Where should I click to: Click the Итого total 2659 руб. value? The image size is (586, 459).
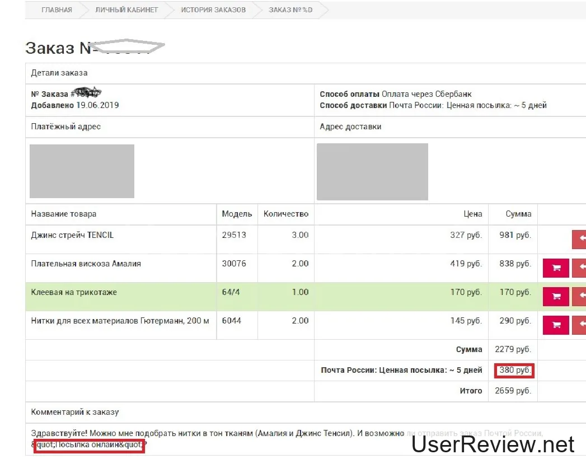pos(513,391)
